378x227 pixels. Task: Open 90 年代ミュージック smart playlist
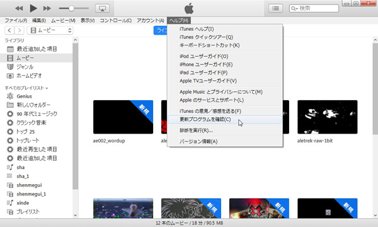pyautogui.click(x=36, y=114)
